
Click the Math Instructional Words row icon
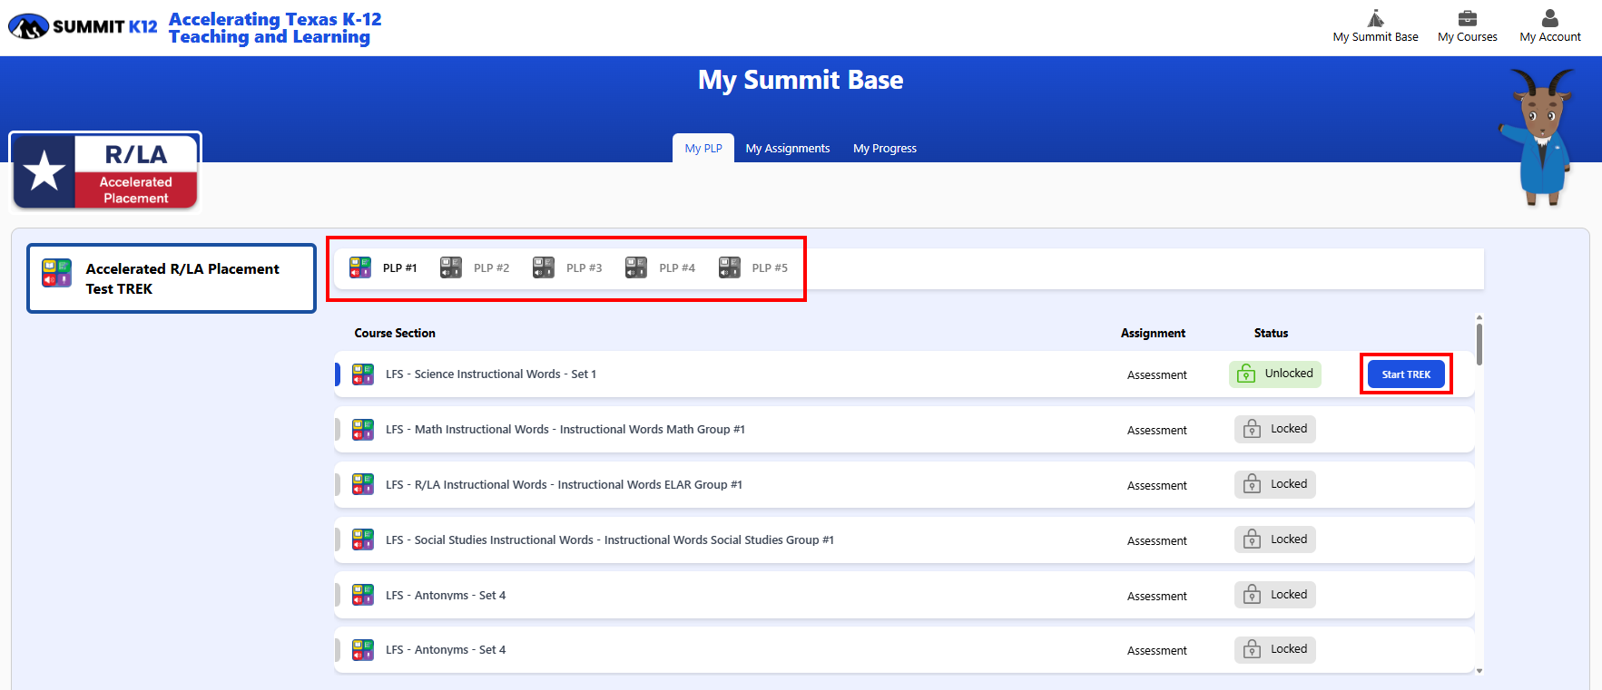pos(363,430)
